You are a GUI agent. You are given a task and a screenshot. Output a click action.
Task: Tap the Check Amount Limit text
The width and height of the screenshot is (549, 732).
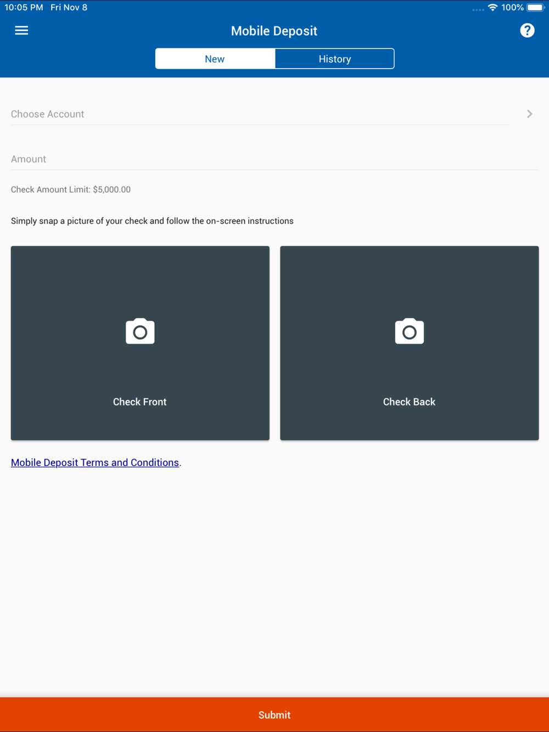pos(71,189)
